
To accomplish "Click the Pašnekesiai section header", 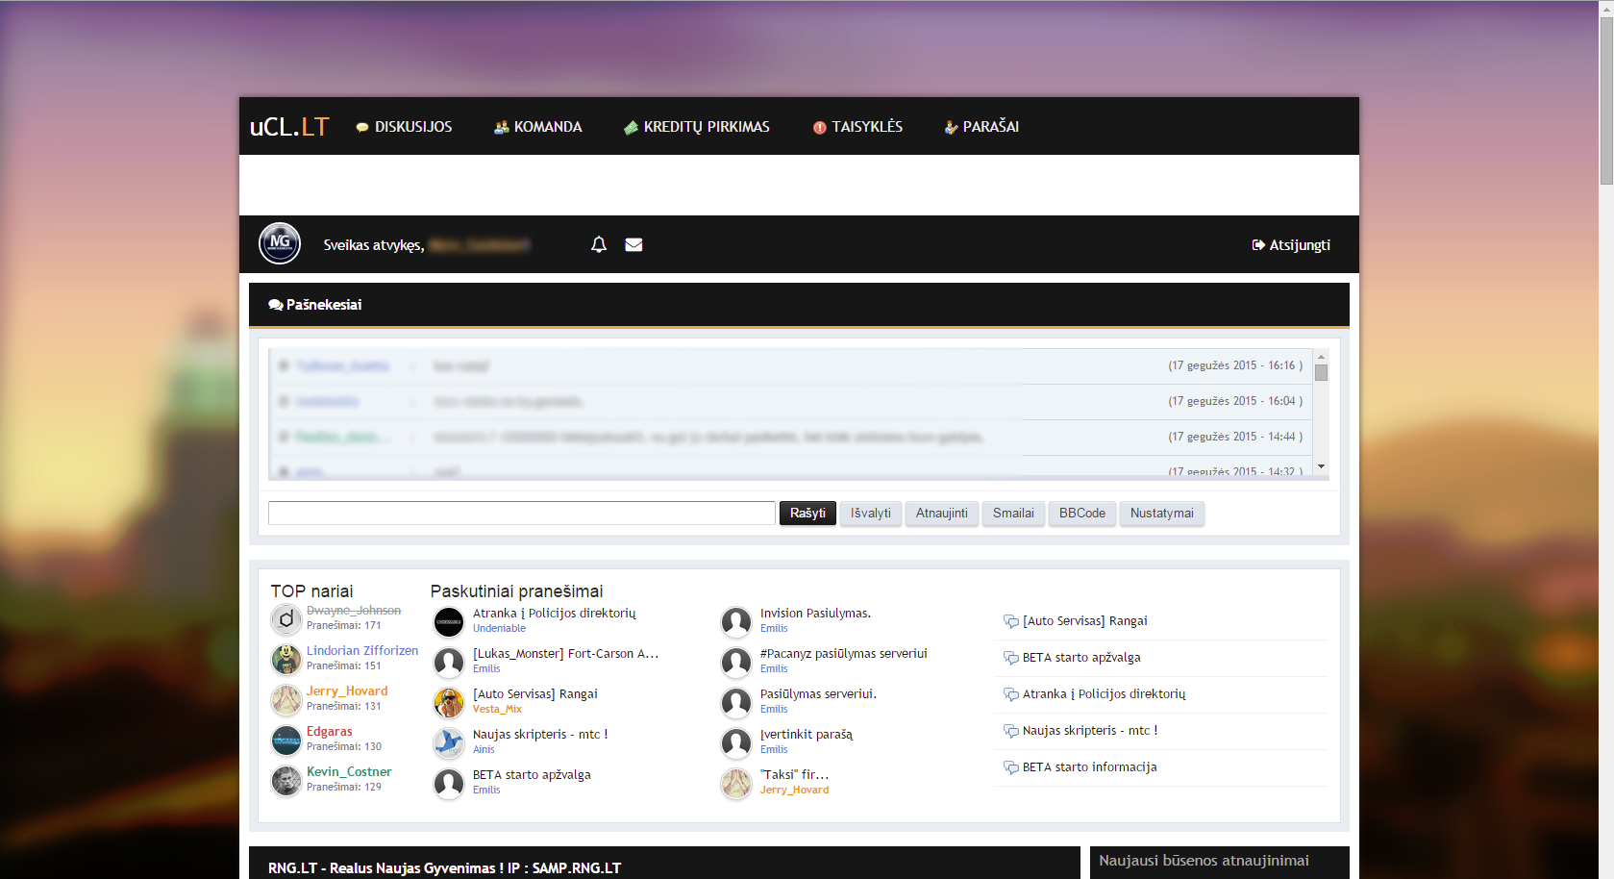I will (799, 305).
